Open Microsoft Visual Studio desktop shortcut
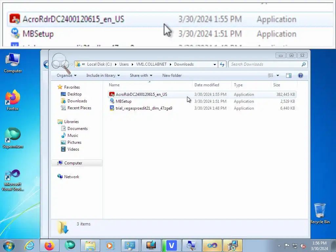 pyautogui.click(x=13, y=180)
